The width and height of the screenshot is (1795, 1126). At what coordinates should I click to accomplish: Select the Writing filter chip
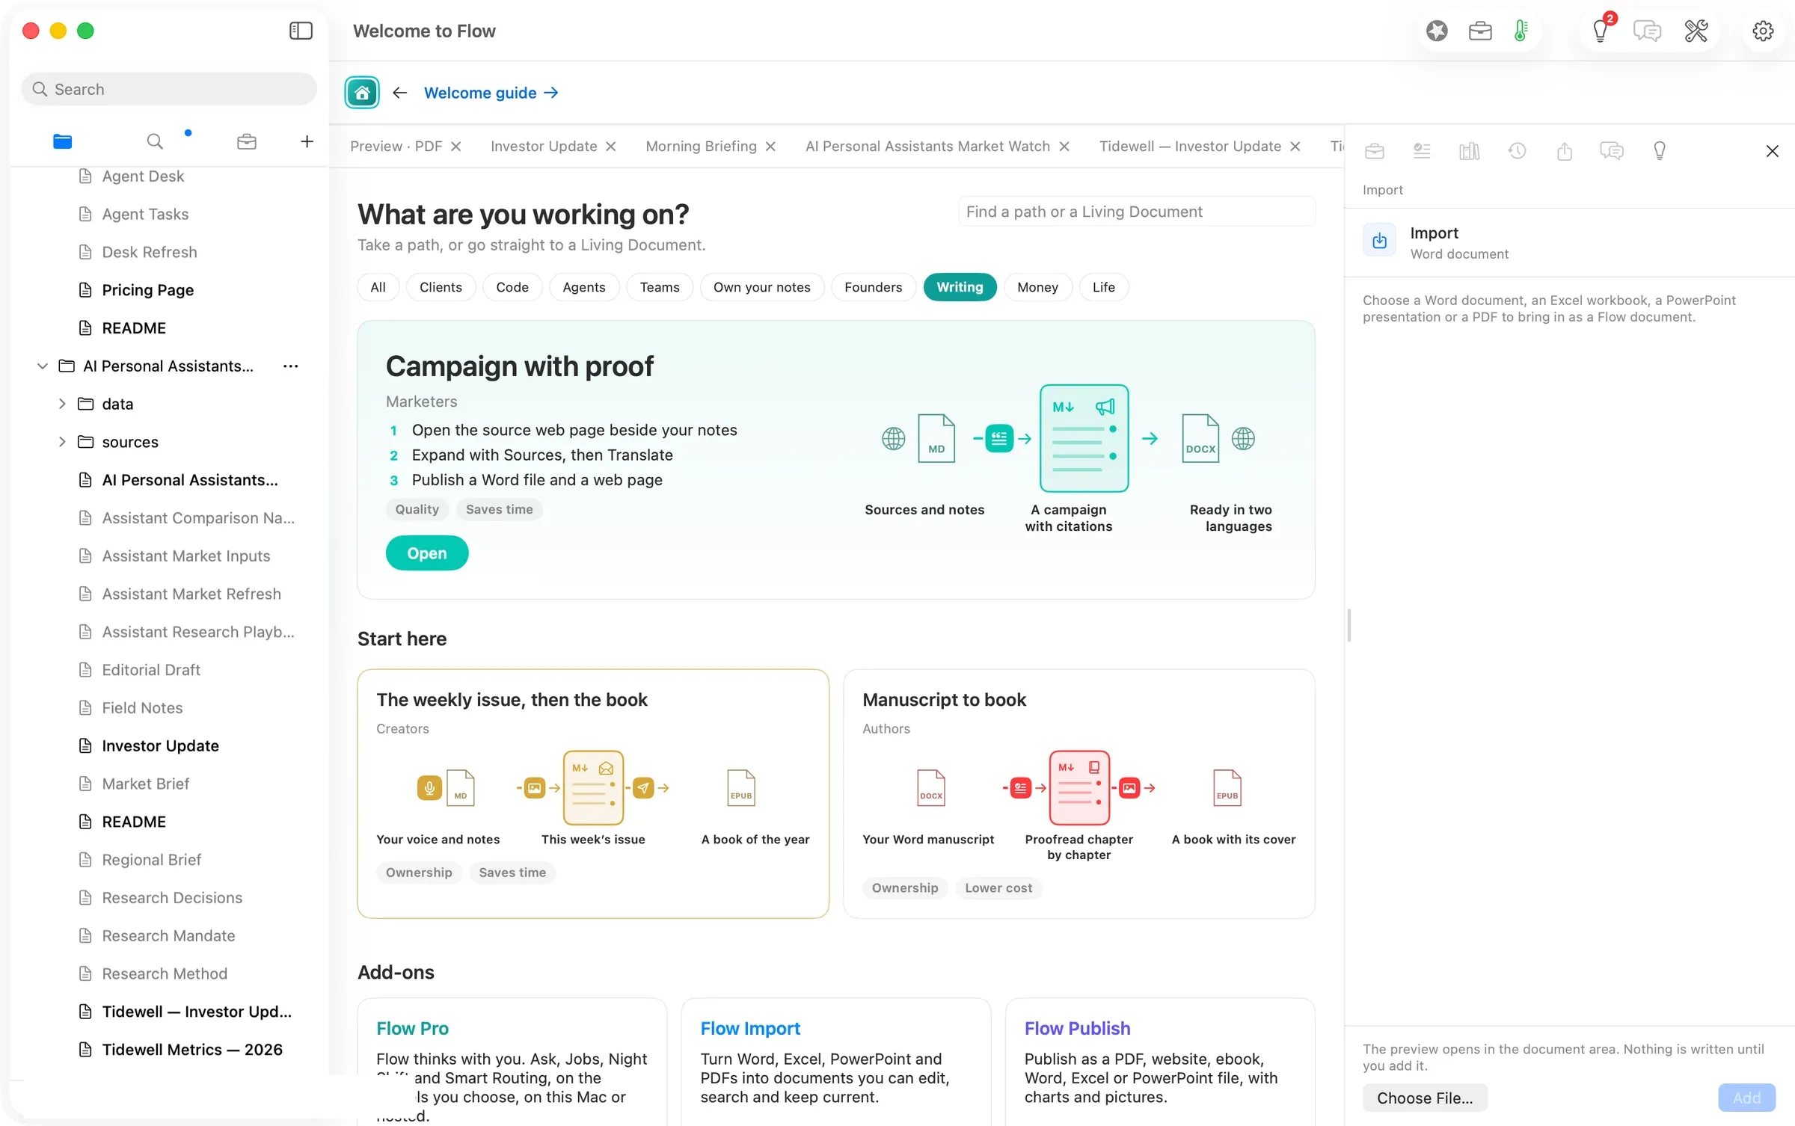tap(960, 287)
